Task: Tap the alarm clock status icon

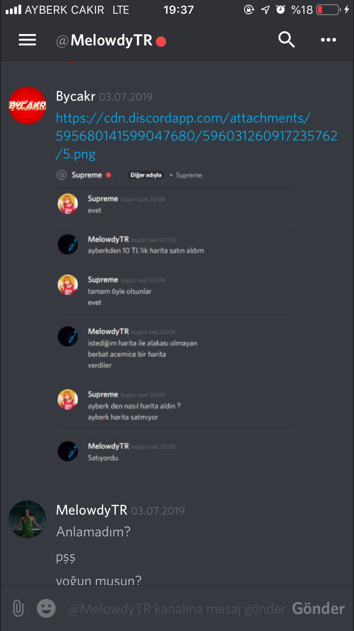Action: [281, 9]
